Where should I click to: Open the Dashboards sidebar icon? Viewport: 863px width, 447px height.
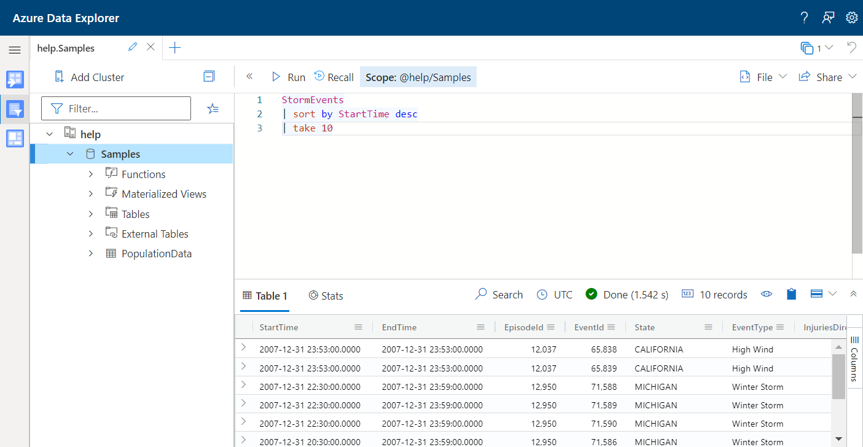15,139
